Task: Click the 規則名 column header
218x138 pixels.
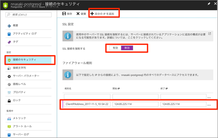Action: pos(68,89)
